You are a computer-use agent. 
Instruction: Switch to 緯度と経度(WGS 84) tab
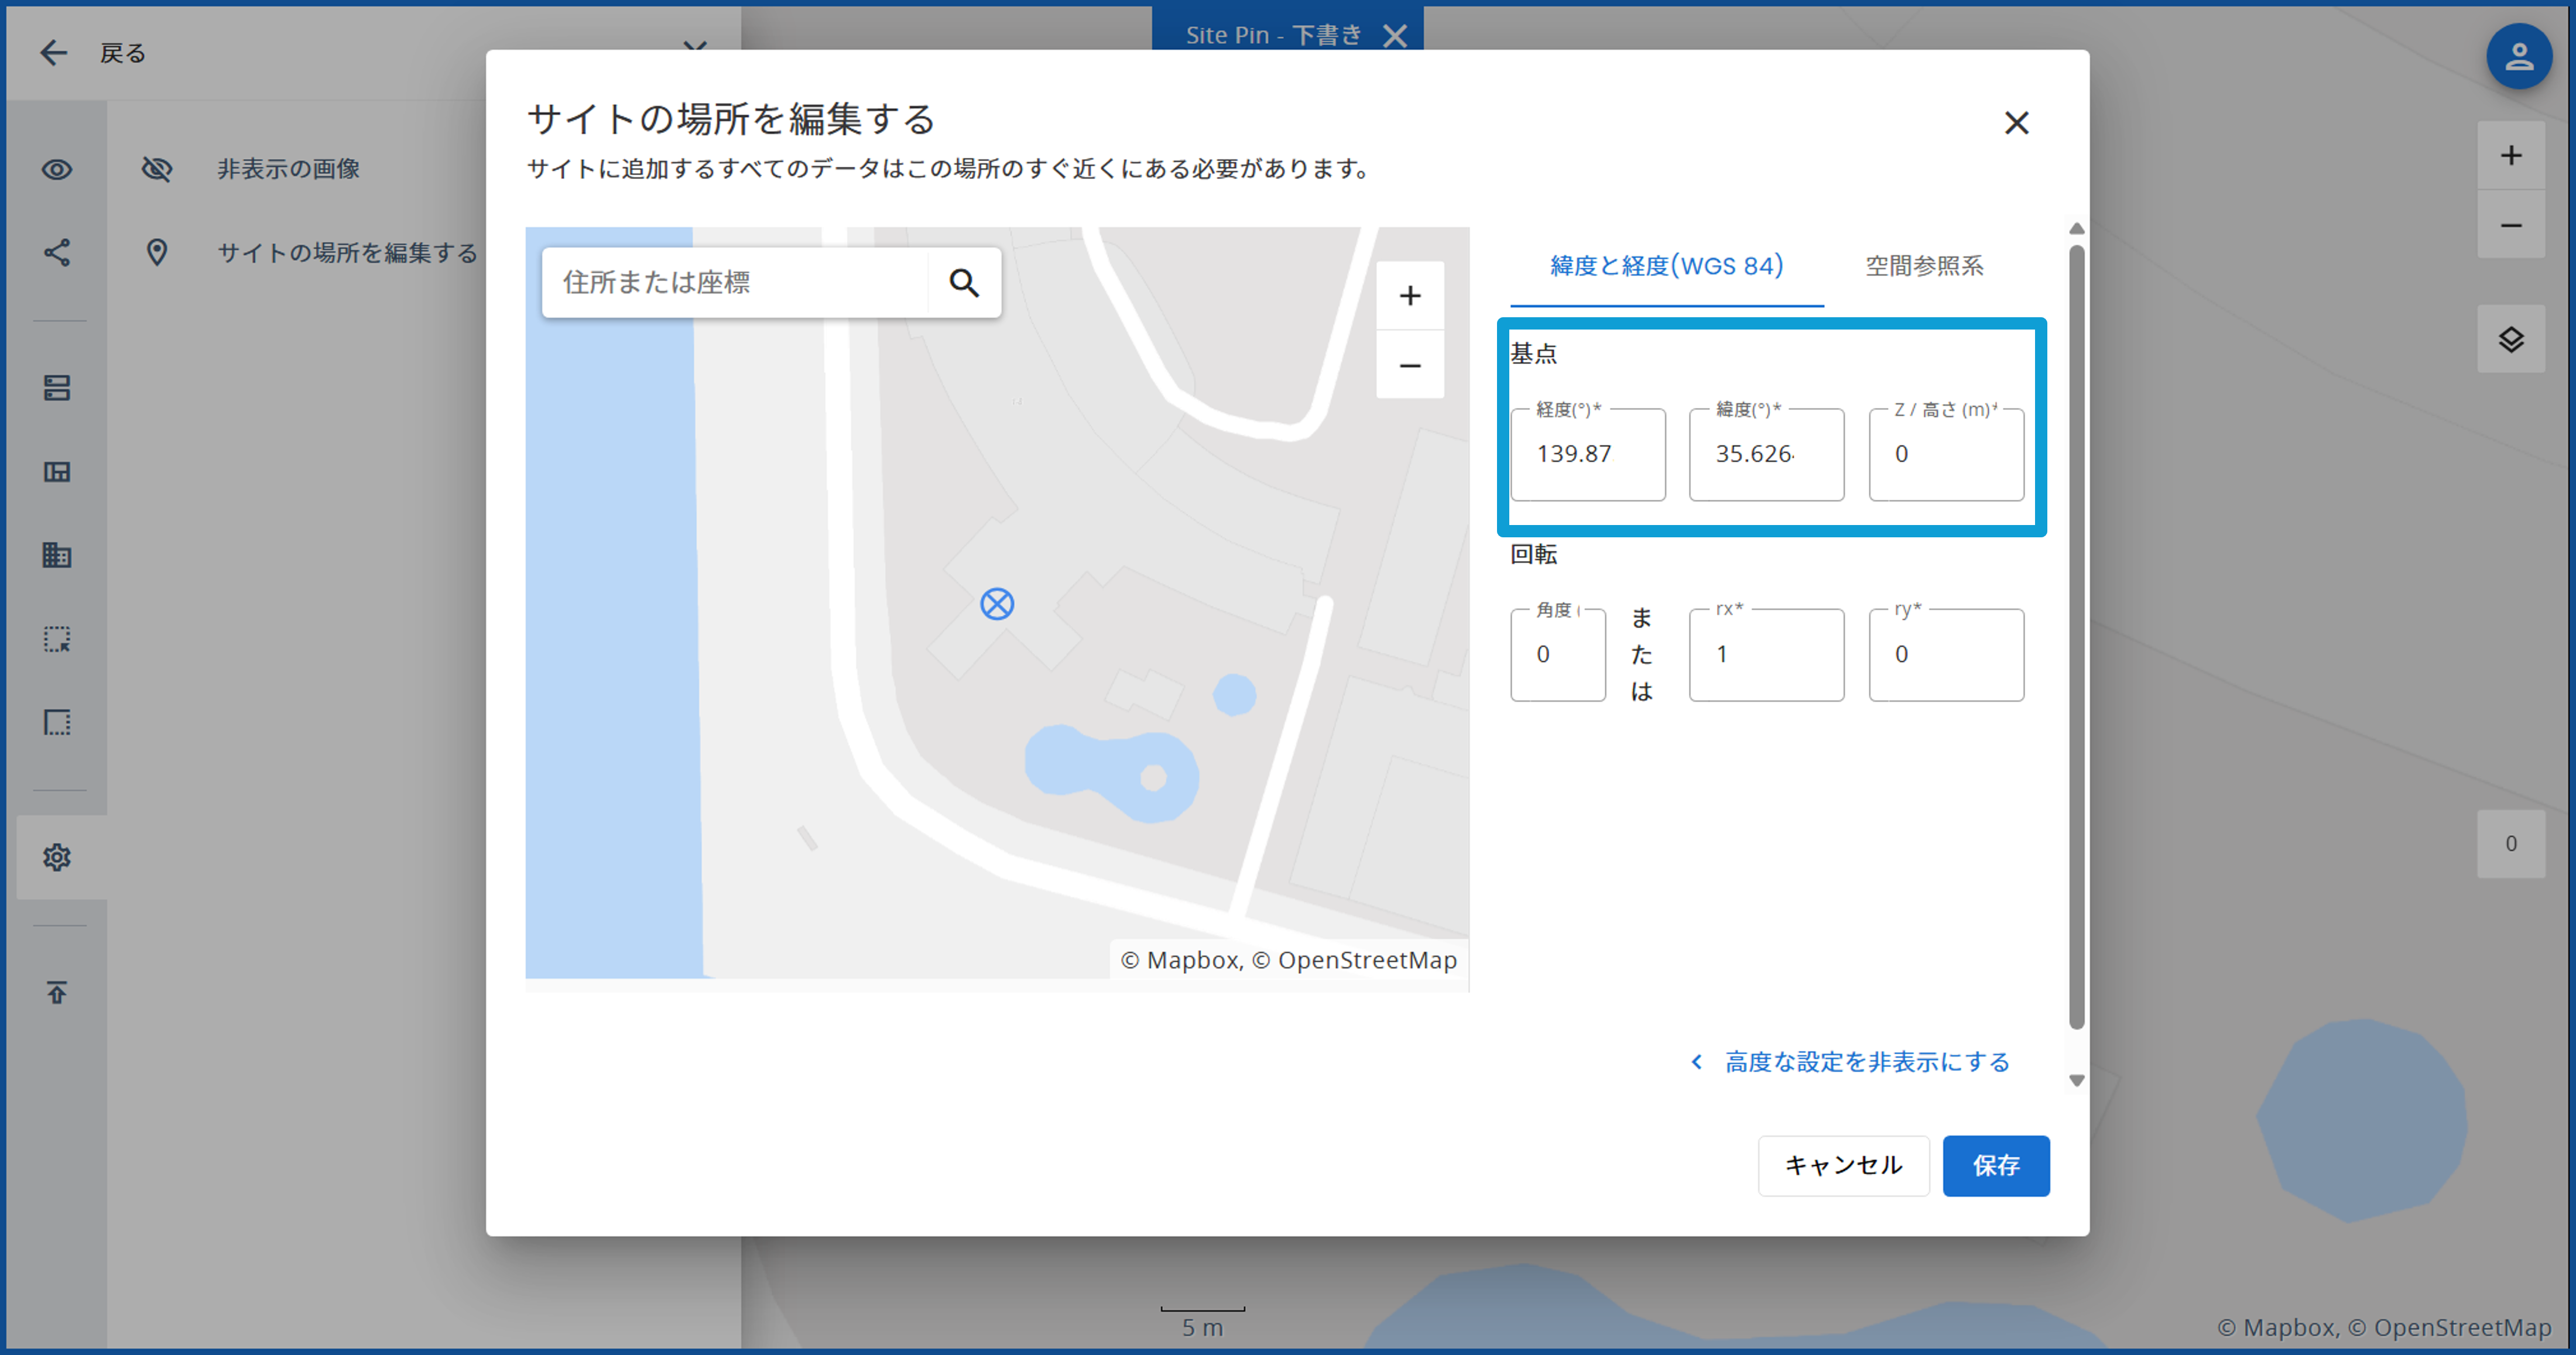[1666, 266]
